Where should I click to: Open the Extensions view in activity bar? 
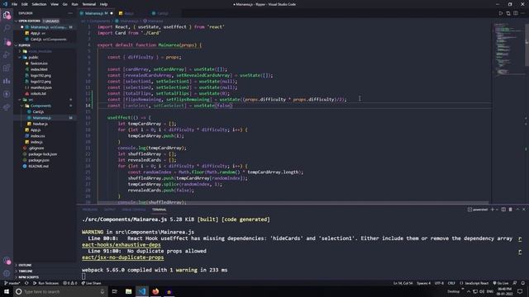click(7, 68)
